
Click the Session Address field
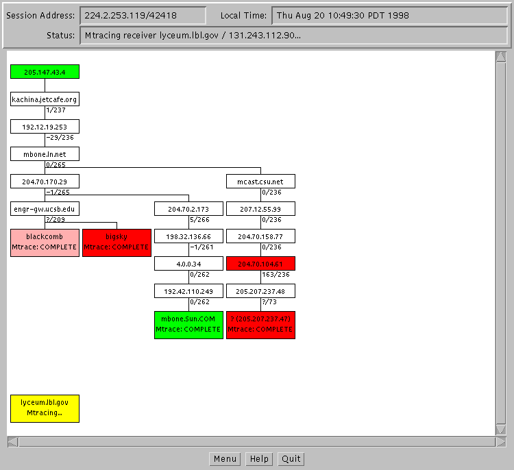[143, 15]
